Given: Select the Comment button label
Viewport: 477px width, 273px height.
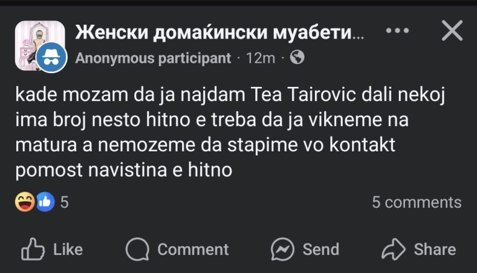Looking at the screenshot, I should click(193, 249).
